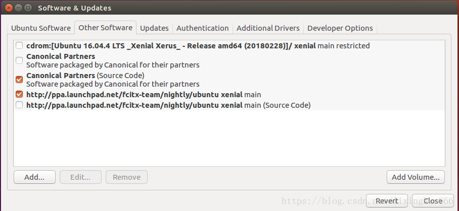Select the fcitx-team 'main (Source Code)' row text
This screenshot has width=459, height=211.
[168, 105]
